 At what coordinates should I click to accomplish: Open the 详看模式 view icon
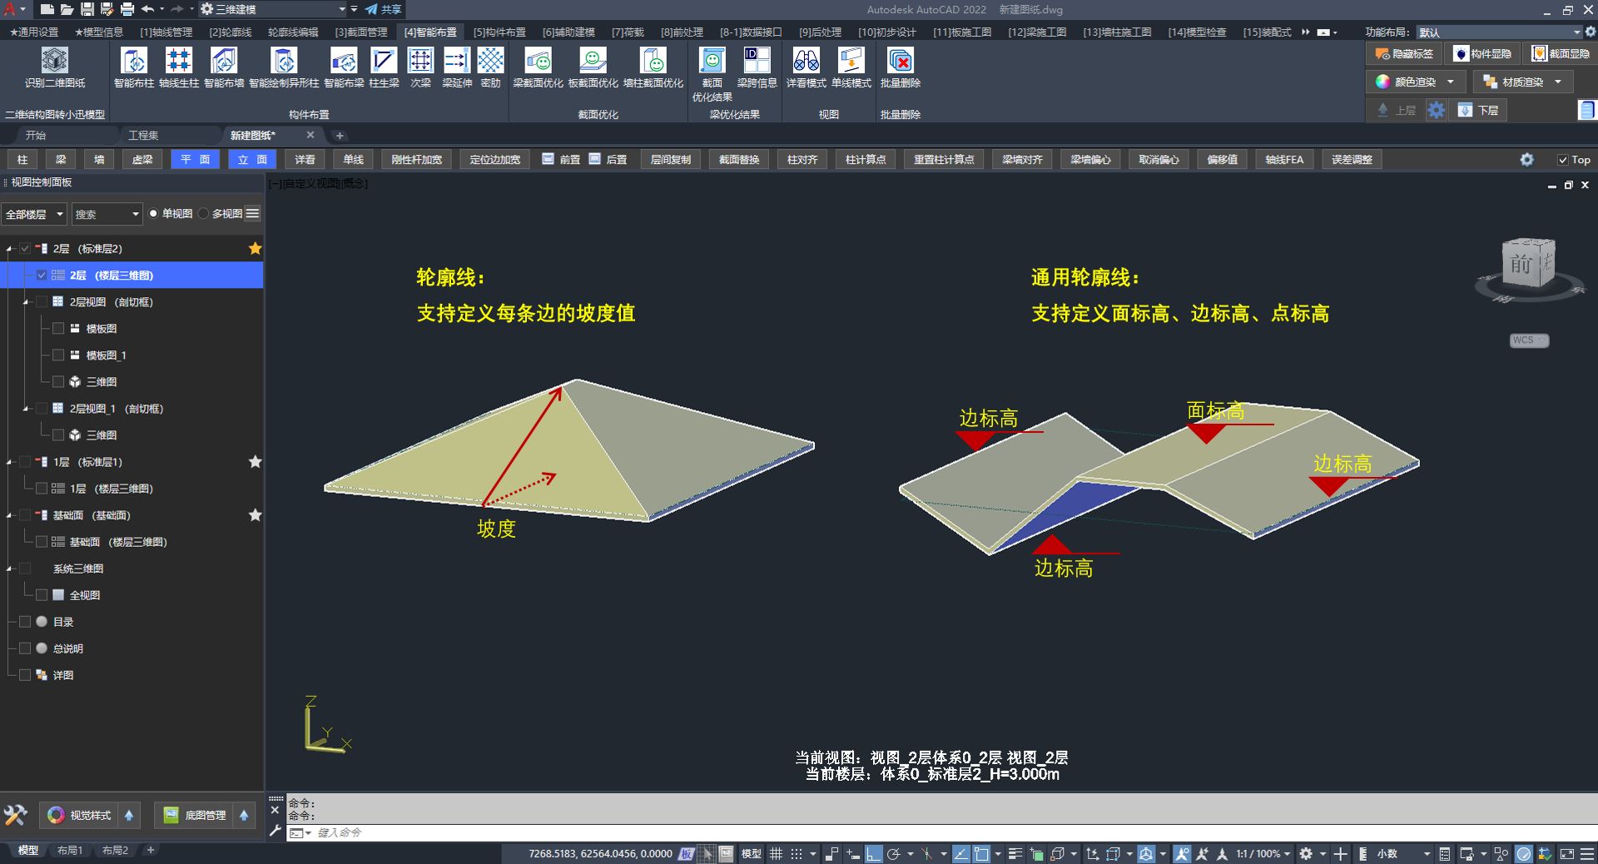[806, 61]
